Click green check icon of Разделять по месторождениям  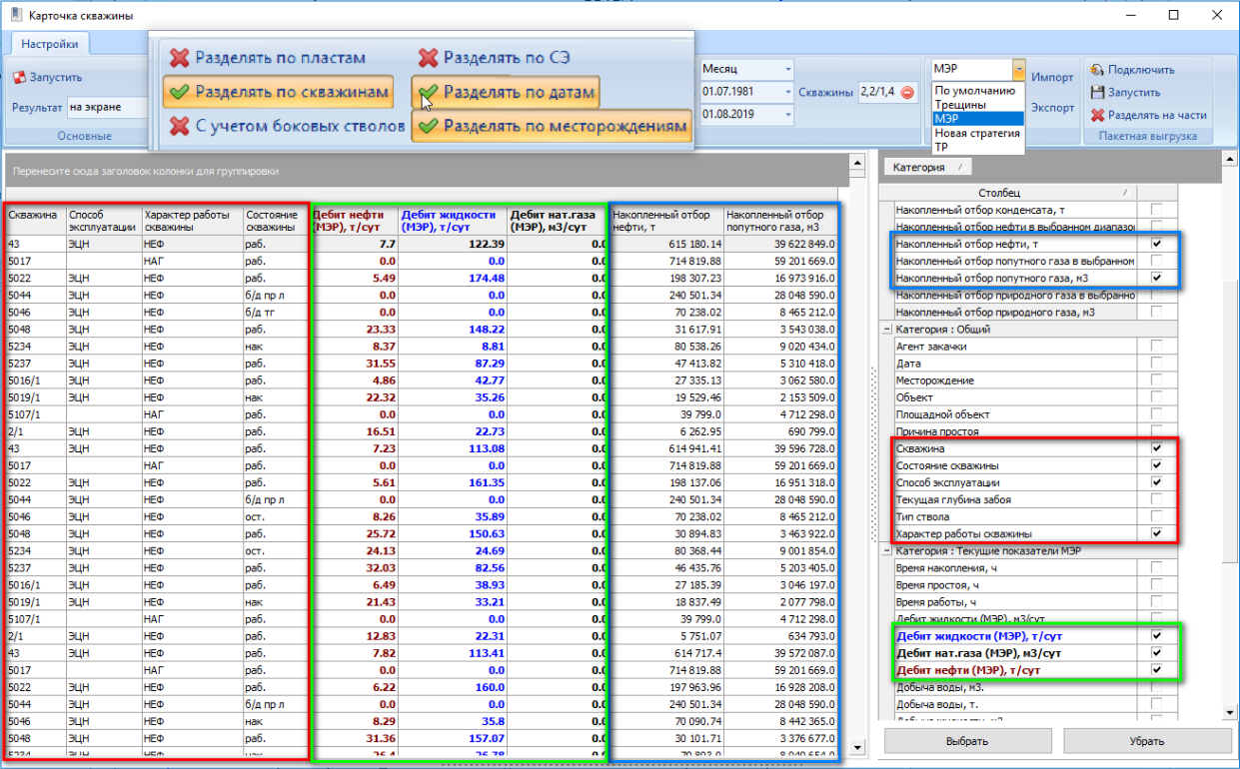(428, 126)
